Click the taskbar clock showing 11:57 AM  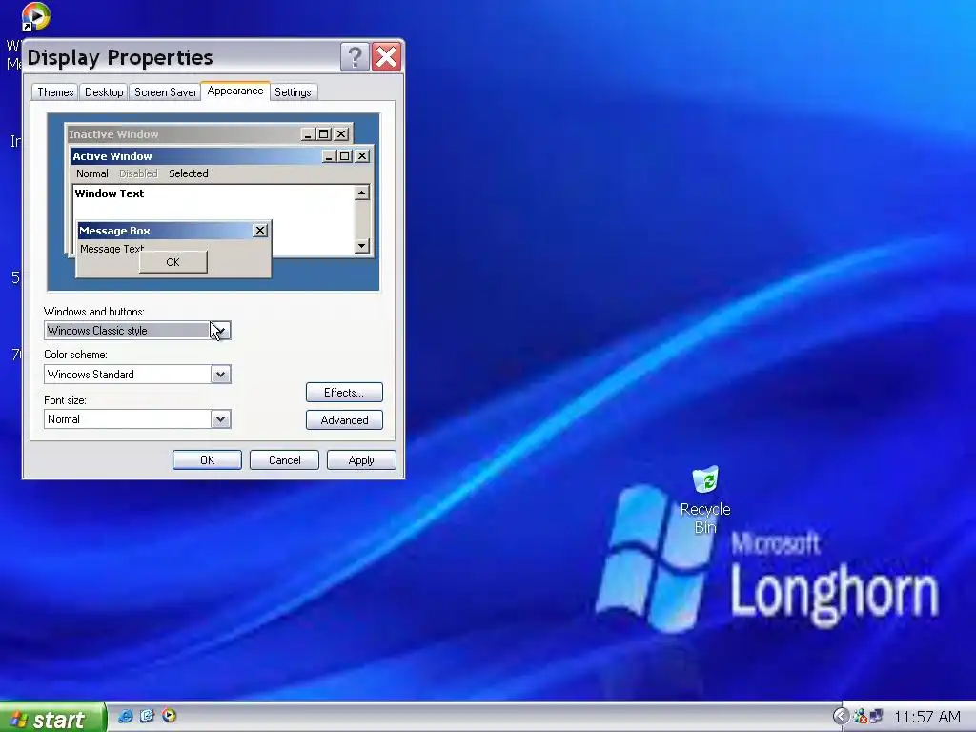926,717
